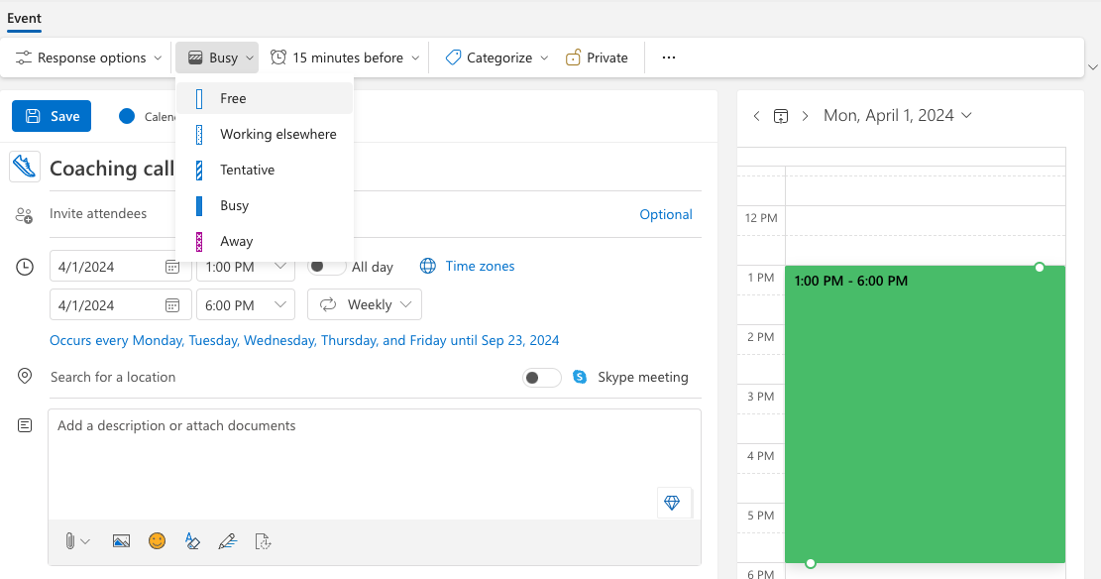Open the Weekly recurrence dropdown
Image resolution: width=1101 pixels, height=579 pixels.
pos(365,305)
